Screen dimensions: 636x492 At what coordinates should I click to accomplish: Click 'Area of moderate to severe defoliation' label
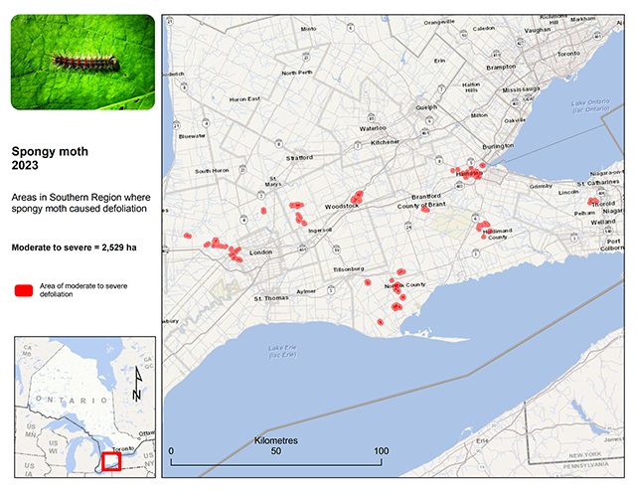83,290
